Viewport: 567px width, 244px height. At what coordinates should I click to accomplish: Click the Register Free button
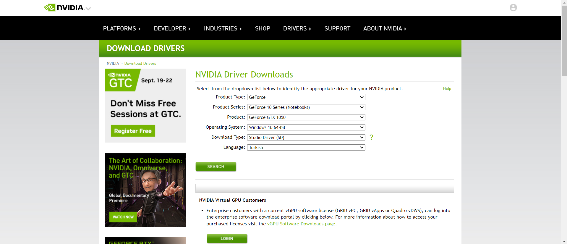click(x=133, y=131)
